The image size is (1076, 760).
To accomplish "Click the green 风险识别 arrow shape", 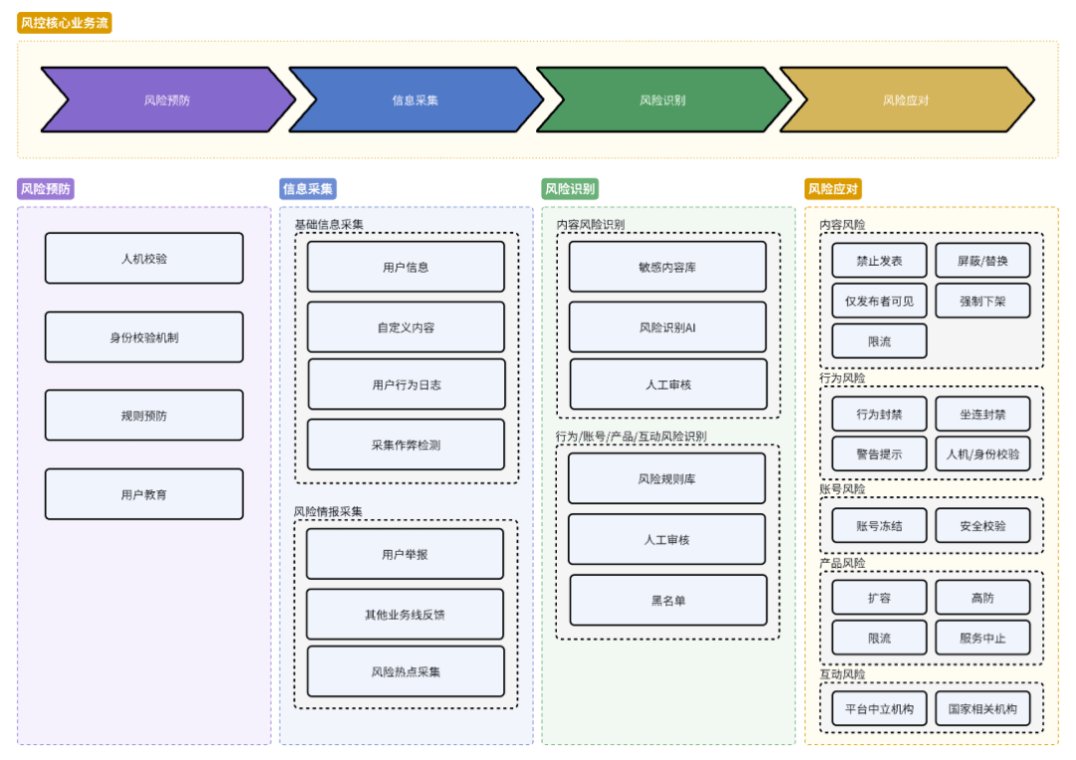I will point(662,100).
